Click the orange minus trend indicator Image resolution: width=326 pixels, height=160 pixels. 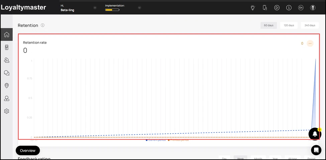[310, 44]
